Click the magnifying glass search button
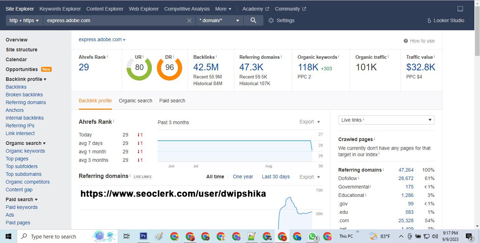 (253, 20)
